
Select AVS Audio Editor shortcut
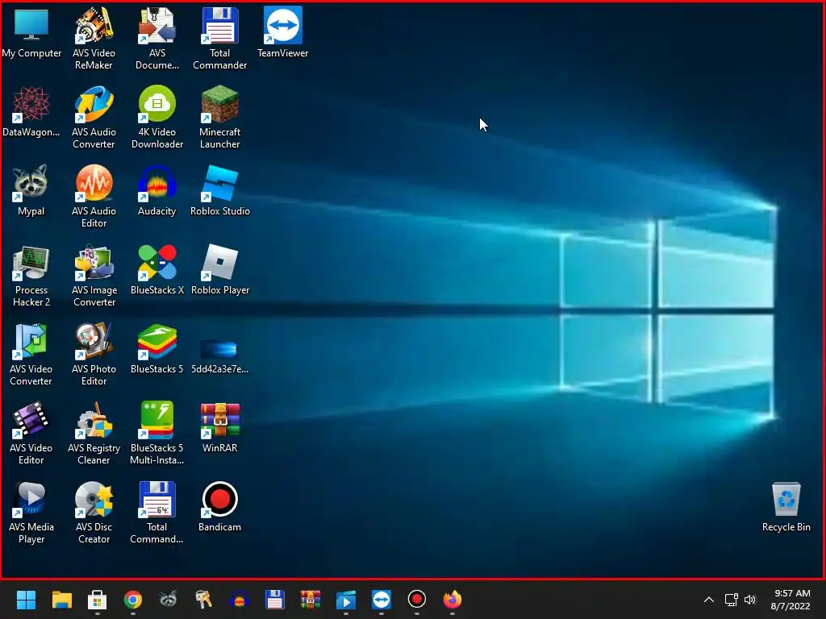[x=94, y=197]
